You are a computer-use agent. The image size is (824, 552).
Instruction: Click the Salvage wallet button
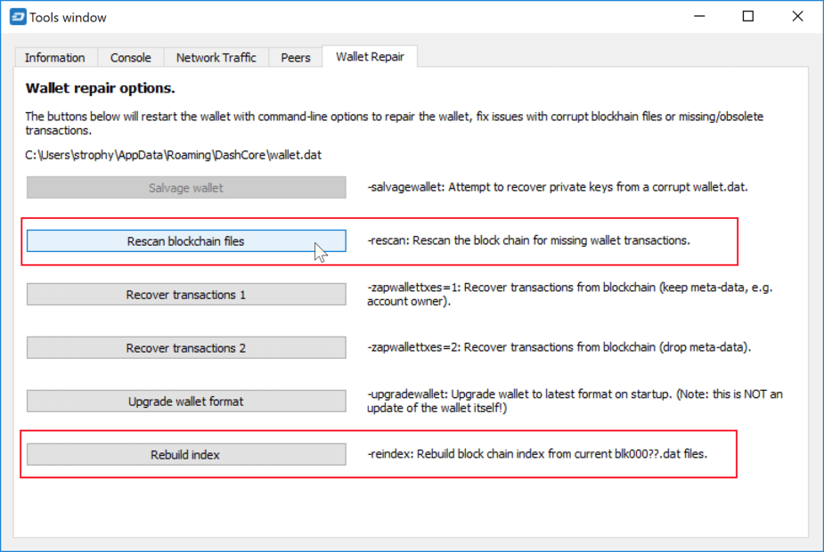186,188
